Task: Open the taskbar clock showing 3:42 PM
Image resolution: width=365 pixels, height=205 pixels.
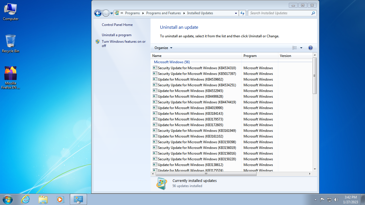Action: pyautogui.click(x=350, y=199)
